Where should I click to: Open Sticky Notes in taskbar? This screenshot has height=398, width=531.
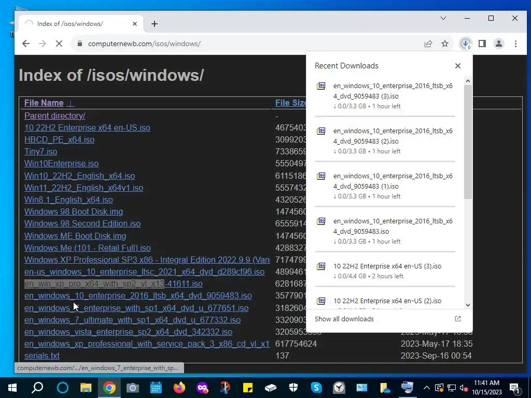[x=248, y=388]
